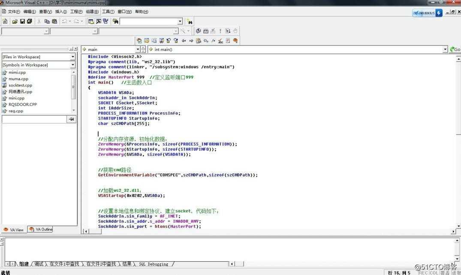Expand the second WizardBar filter combo
Image resolution: width=461 pixels, height=275 pixels.
coord(95,31)
